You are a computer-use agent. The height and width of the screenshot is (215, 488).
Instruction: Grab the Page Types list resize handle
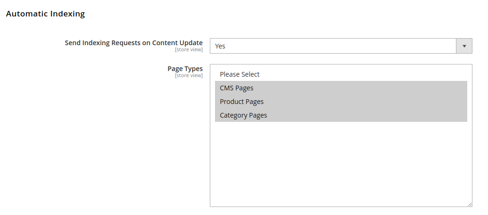click(x=470, y=204)
